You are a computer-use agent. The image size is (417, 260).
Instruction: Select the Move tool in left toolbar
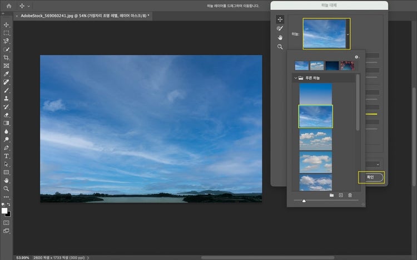[6, 25]
